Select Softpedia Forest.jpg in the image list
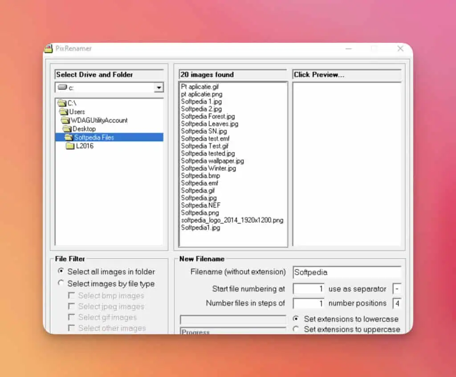The width and height of the screenshot is (456, 377). click(208, 116)
